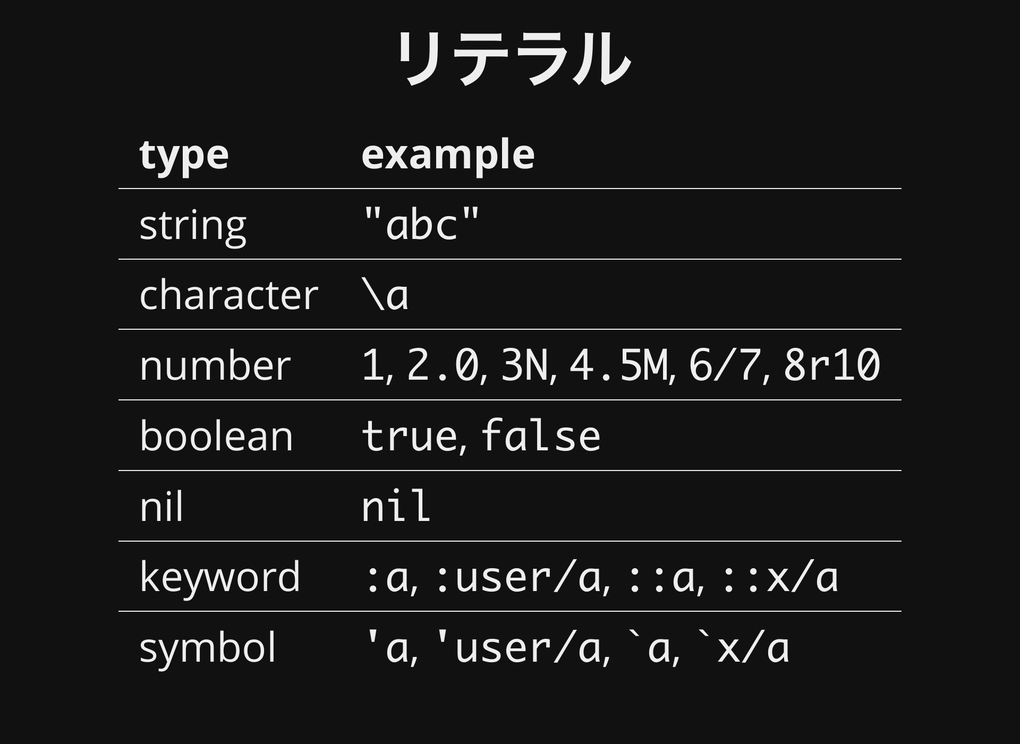Select the 'nil' type cell

(161, 506)
